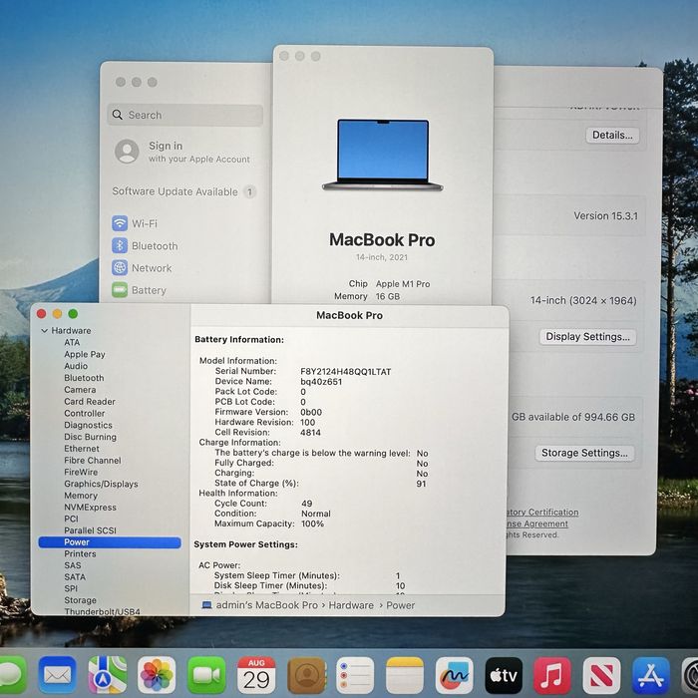Open Contacts from the Dock
This screenshot has height=698, width=698.
pyautogui.click(x=306, y=675)
